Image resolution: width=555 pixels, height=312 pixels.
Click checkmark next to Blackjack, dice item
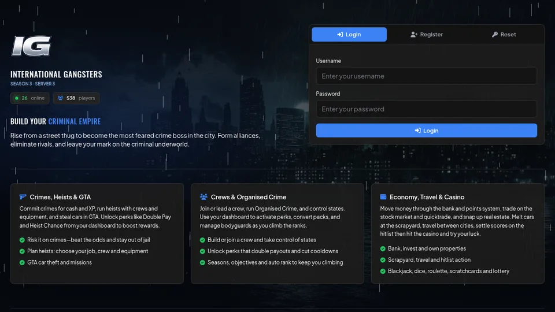click(x=383, y=272)
